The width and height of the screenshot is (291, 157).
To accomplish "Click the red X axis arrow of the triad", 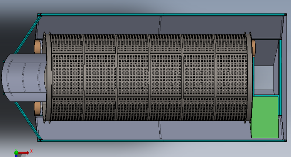I will coord(24,153).
